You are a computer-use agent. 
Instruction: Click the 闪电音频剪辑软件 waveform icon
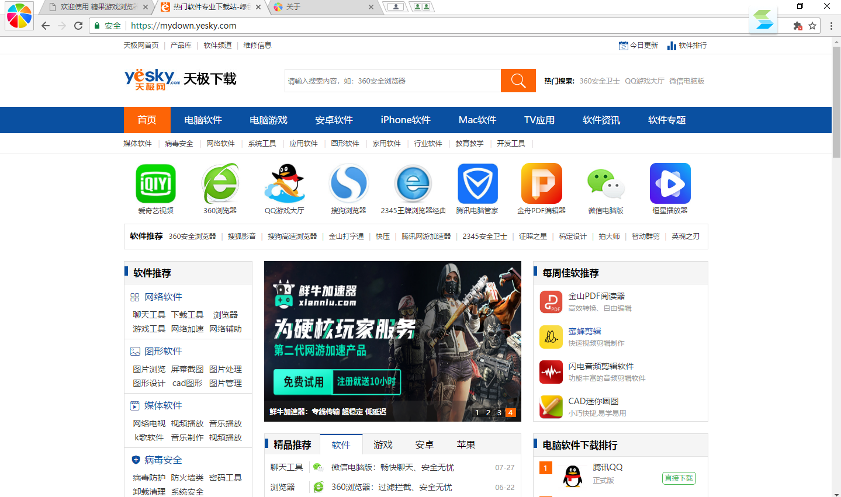(x=551, y=372)
